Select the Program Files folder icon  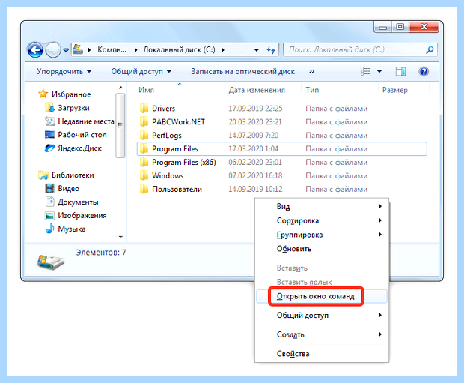coord(144,148)
